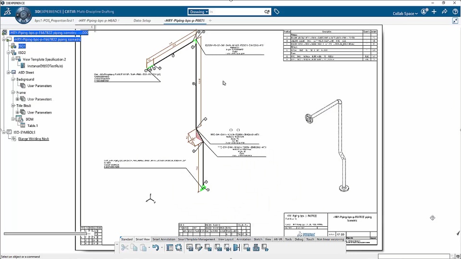Click the add plus icon in top bar
This screenshot has width=461, height=259.
click(x=434, y=12)
